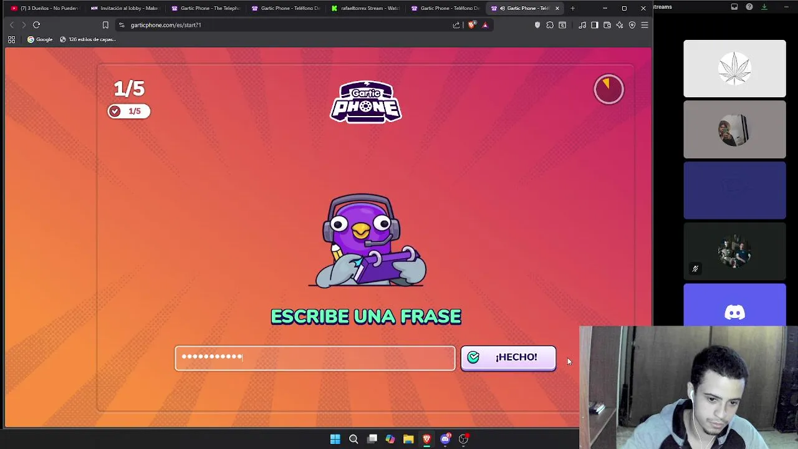Open File Explorer from the taskbar
The width and height of the screenshot is (798, 449).
point(408,439)
